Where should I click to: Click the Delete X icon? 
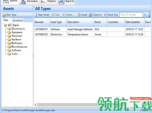[x=64, y=15]
